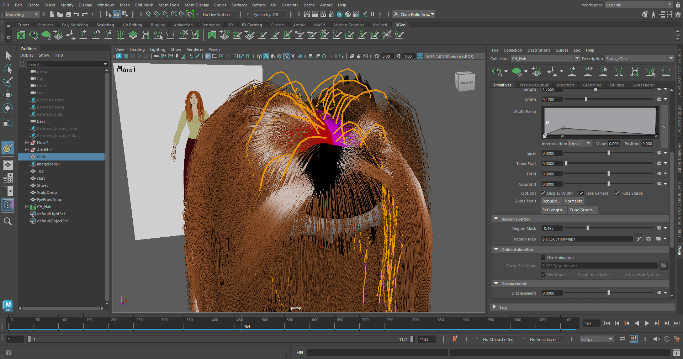The height and width of the screenshot is (359, 683).
Task: Toggle the Face Camera checkbox
Action: 581,193
